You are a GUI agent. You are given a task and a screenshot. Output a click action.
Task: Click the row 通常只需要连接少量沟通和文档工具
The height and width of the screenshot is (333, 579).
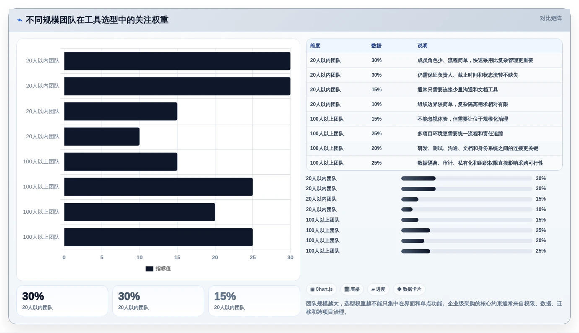coord(434,90)
